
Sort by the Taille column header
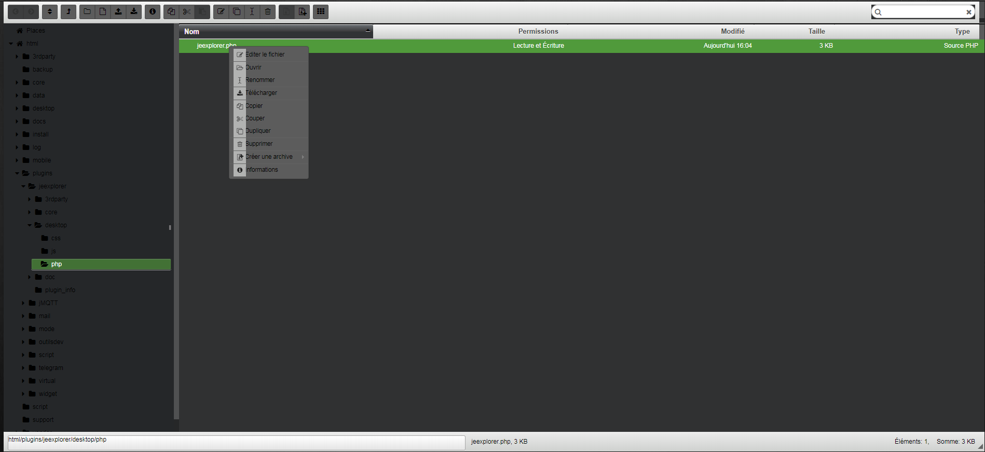pos(816,32)
